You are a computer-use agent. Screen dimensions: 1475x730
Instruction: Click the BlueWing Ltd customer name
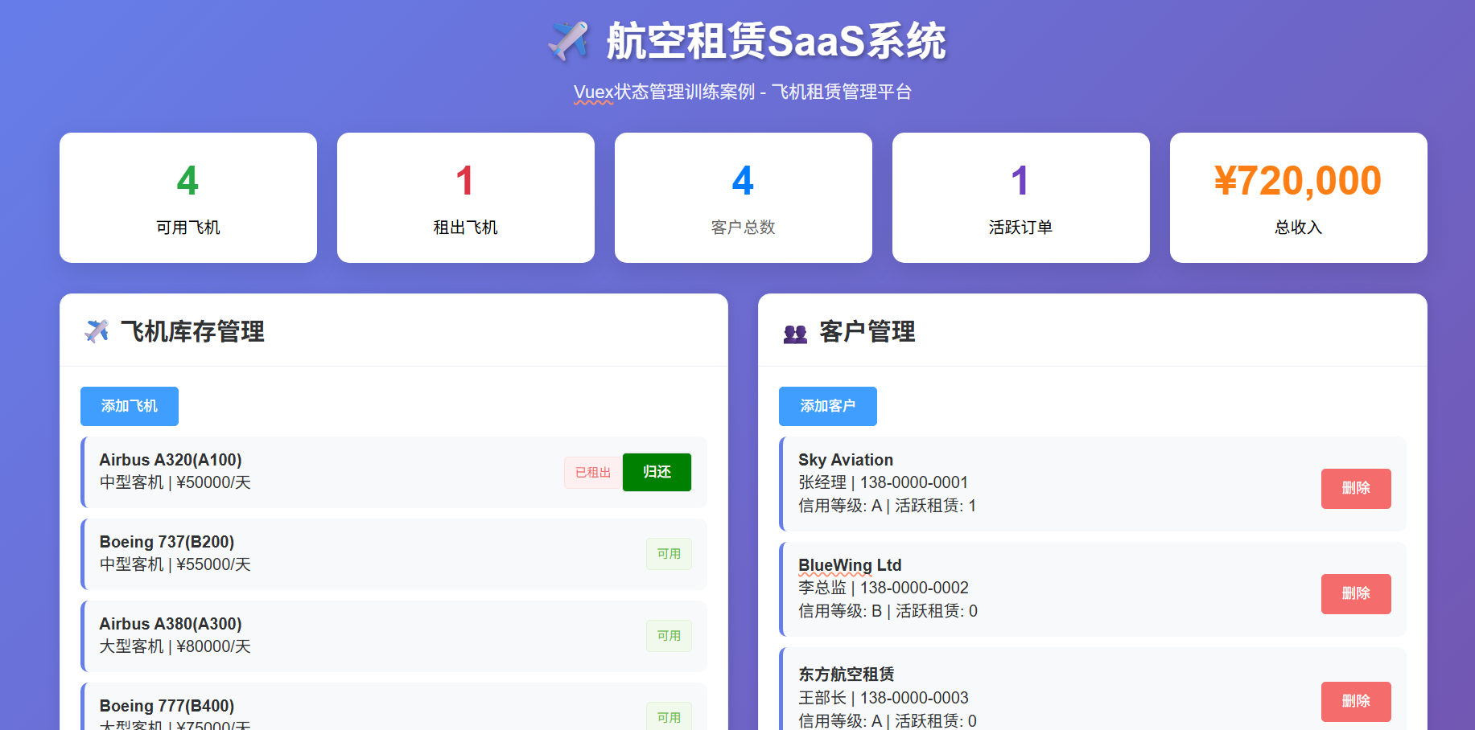tap(850, 565)
